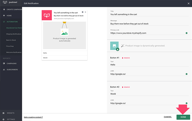Click the magic wand icon

click(x=123, y=46)
